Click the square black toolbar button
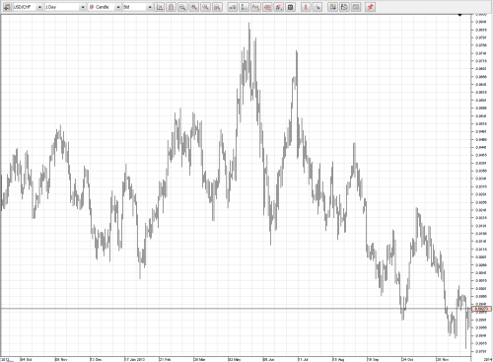The width and height of the screenshot is (493, 362). [x=291, y=7]
